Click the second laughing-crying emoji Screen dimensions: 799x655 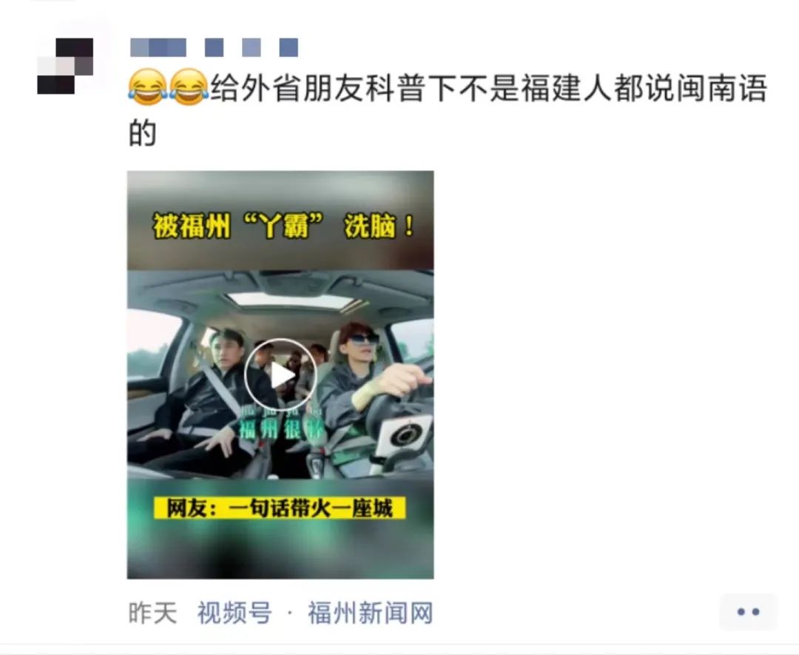(189, 87)
